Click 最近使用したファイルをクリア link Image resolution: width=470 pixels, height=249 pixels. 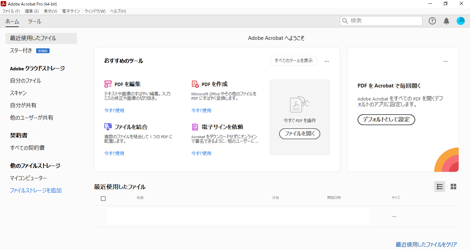(426, 245)
